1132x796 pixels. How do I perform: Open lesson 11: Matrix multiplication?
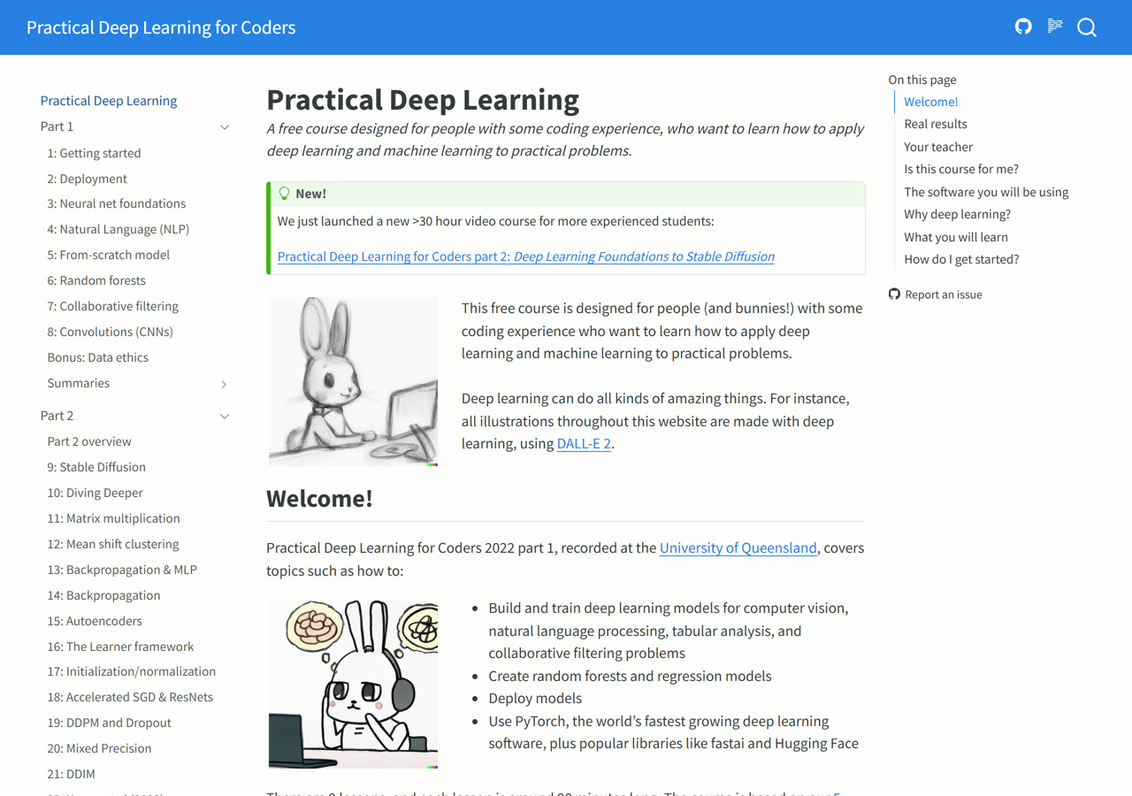[113, 518]
